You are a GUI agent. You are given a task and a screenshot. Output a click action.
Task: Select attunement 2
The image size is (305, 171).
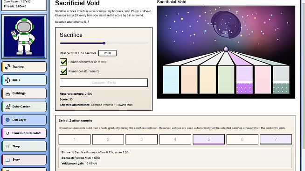[108, 139]
